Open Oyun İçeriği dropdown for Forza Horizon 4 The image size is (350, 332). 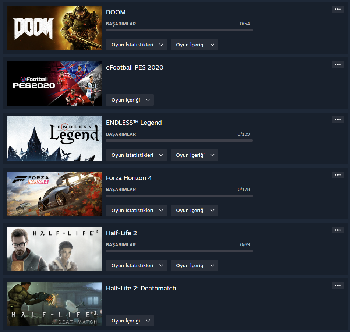pos(194,210)
